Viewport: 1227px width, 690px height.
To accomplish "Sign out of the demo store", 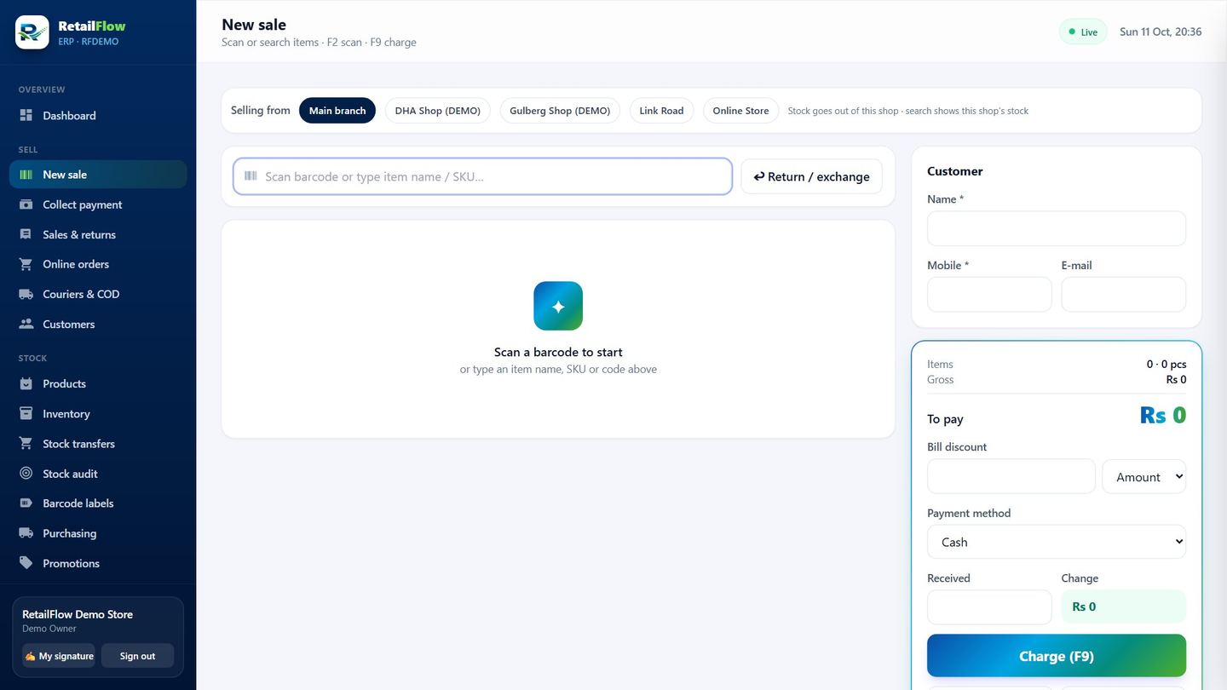I will 137,656.
